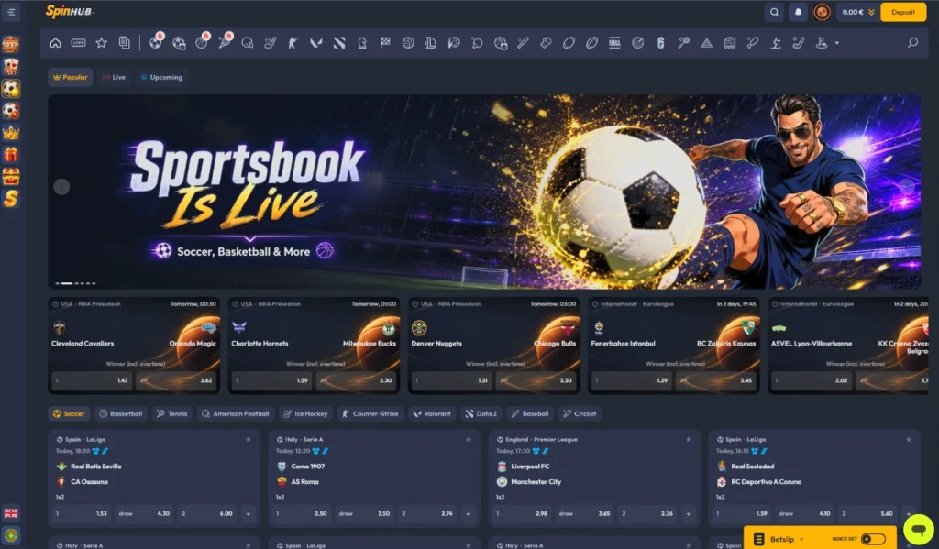Viewport: 939px width, 549px height.
Task: Open the live chat bubble button
Action: click(x=918, y=529)
